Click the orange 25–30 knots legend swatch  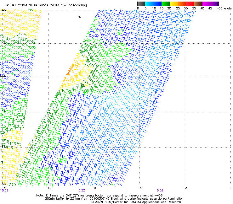click(x=182, y=4)
